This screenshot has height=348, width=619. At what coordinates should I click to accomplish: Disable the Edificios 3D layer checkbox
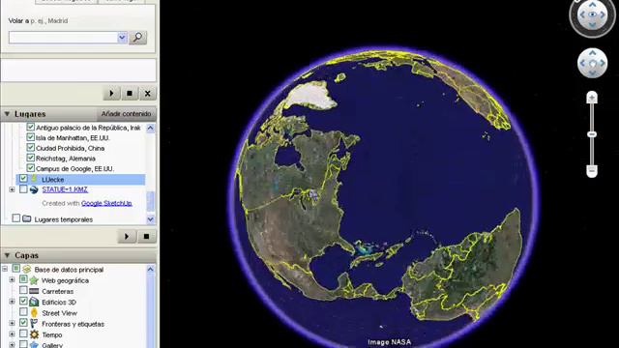[x=23, y=302]
